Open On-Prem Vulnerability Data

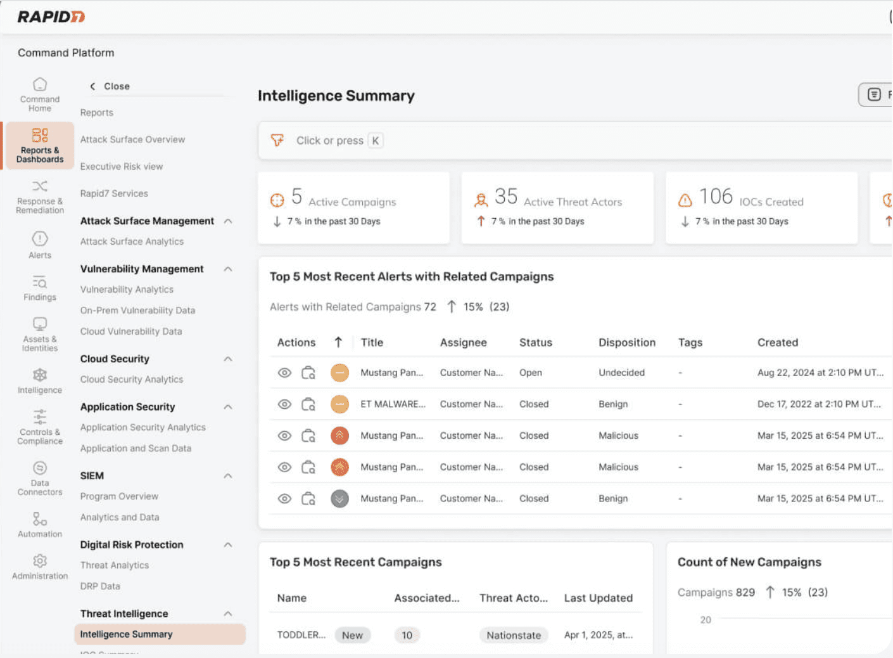coord(137,311)
